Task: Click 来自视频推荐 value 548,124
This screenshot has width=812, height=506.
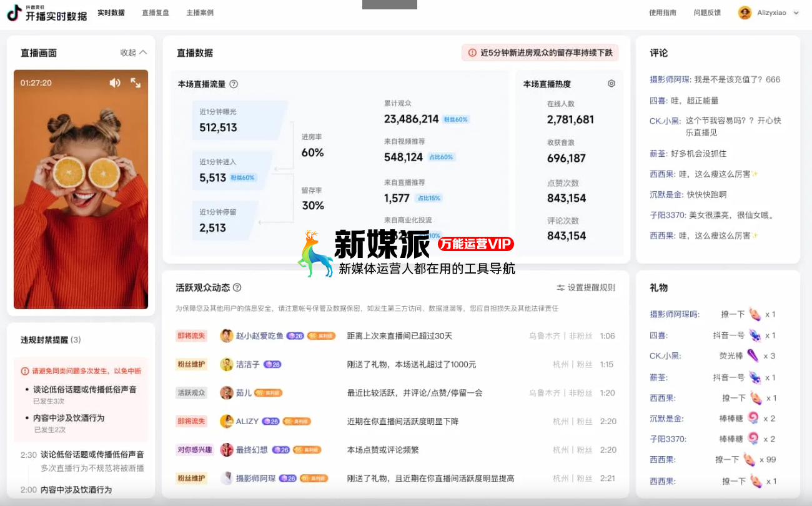Action: 404,157
